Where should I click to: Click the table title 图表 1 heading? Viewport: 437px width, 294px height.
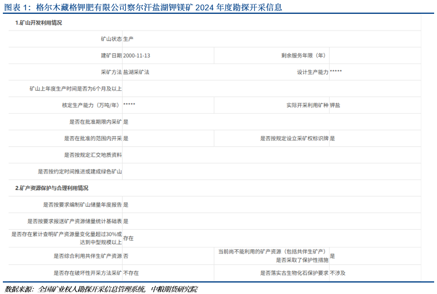point(143,7)
